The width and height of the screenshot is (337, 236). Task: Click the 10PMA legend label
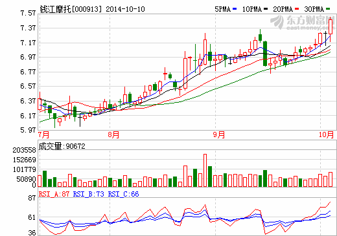click(x=252, y=9)
